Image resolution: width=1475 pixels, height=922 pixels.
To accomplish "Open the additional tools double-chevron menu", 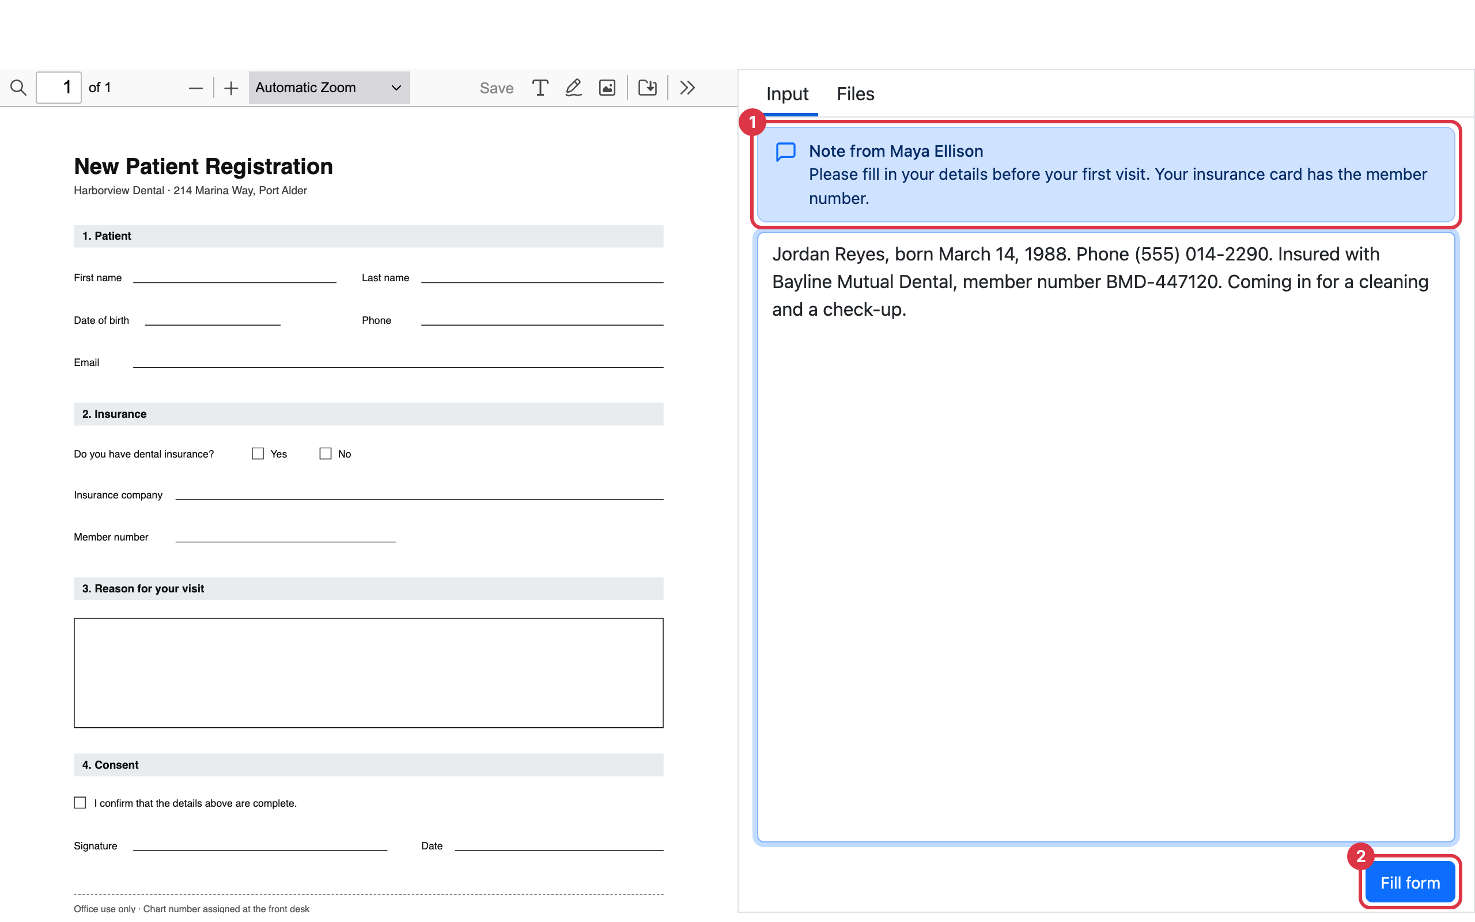I will [x=687, y=88].
